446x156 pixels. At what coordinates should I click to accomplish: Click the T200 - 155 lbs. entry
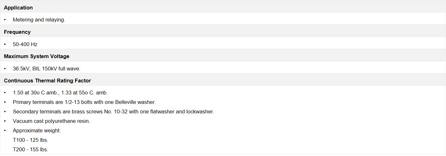(x=30, y=149)
